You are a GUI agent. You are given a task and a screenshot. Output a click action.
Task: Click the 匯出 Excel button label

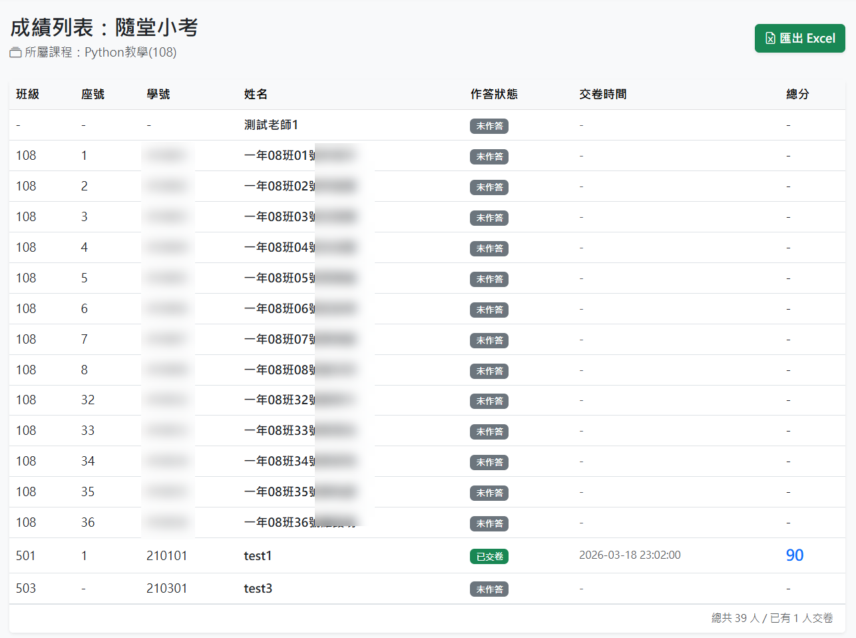[x=807, y=39]
